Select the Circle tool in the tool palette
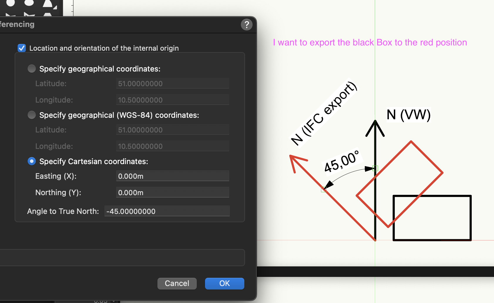The height and width of the screenshot is (303, 494). 11,3
